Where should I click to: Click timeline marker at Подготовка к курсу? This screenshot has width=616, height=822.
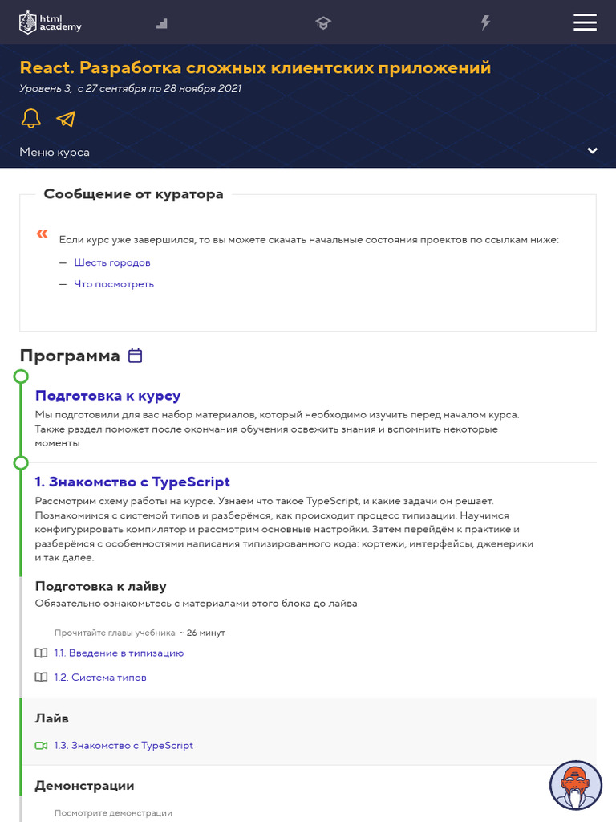coord(21,376)
